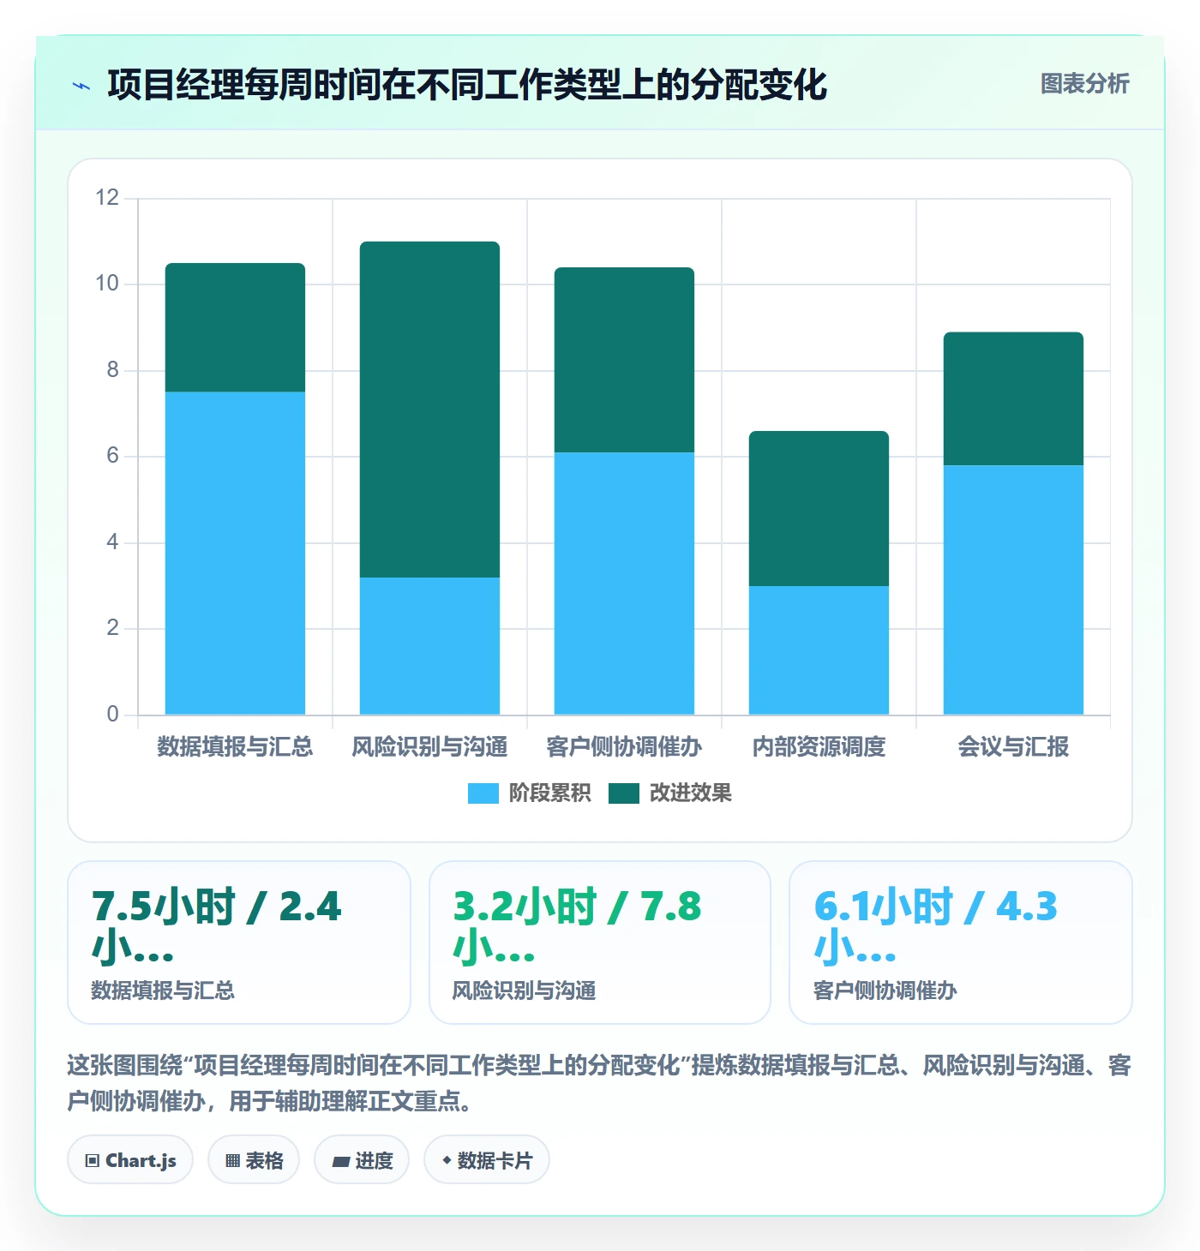This screenshot has height=1251, width=1200.
Task: Select the 进度 tag chip
Action: pyautogui.click(x=362, y=1160)
